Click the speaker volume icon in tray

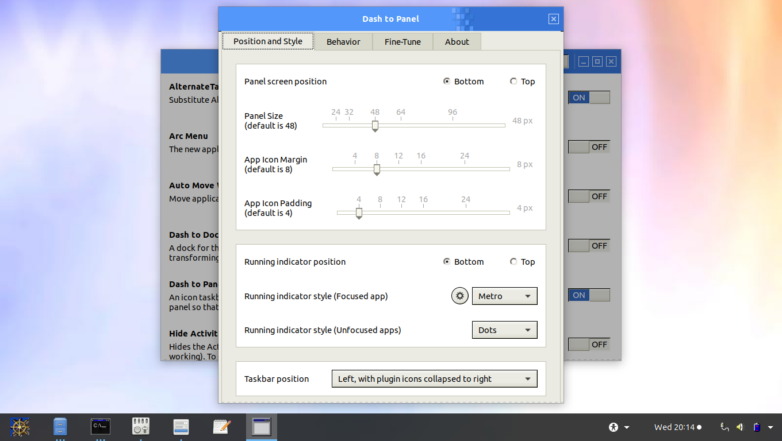pos(741,427)
